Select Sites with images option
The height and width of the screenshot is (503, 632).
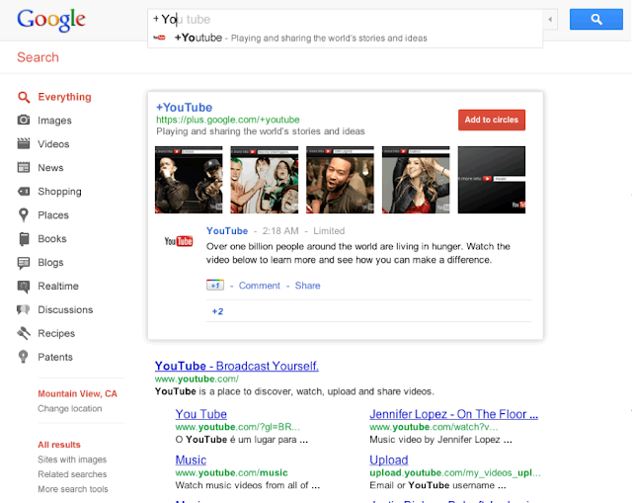click(x=72, y=460)
